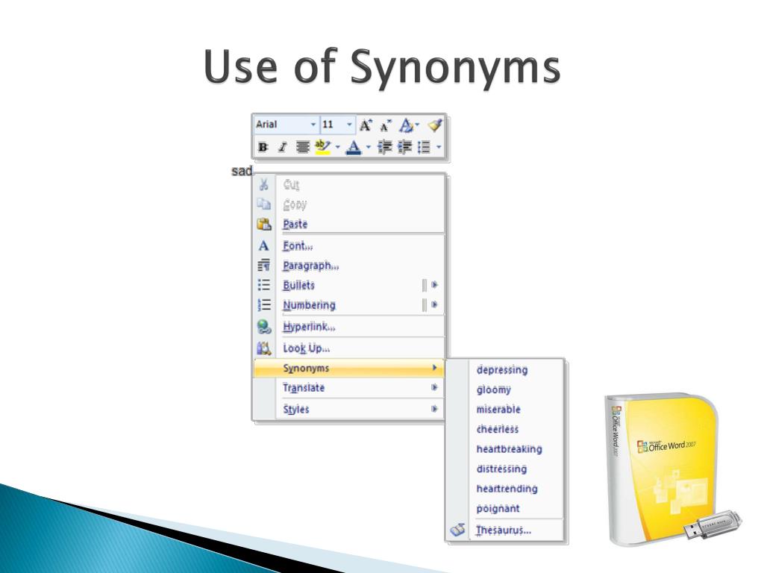
Task: Click the Grow Font icon
Action: point(366,125)
